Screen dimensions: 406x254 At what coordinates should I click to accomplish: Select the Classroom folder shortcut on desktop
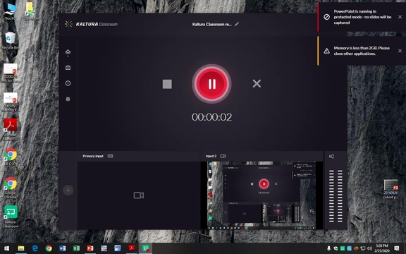tap(30, 11)
